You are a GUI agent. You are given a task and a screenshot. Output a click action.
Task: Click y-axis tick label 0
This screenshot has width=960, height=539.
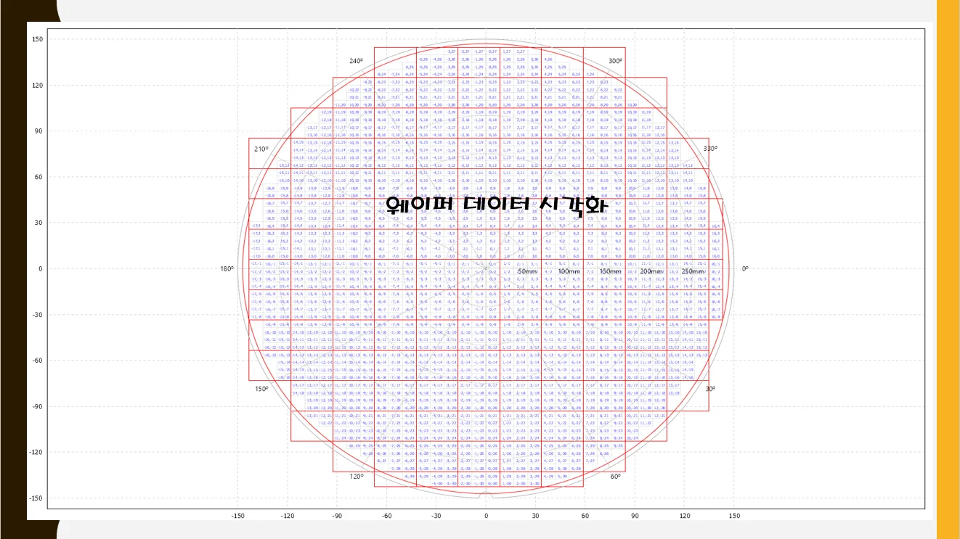click(42, 269)
